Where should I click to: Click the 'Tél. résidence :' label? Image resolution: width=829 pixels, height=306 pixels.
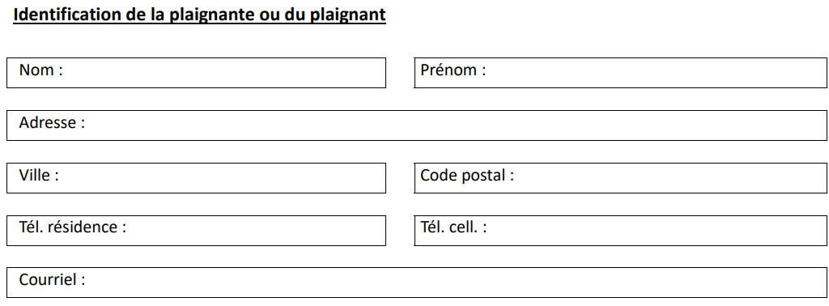[73, 227]
